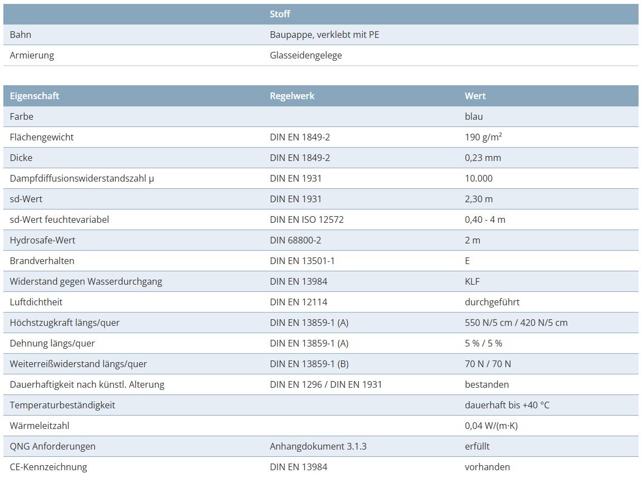Click the '10.000' value
Viewport: 643px width, 478px height.
pyautogui.click(x=479, y=178)
